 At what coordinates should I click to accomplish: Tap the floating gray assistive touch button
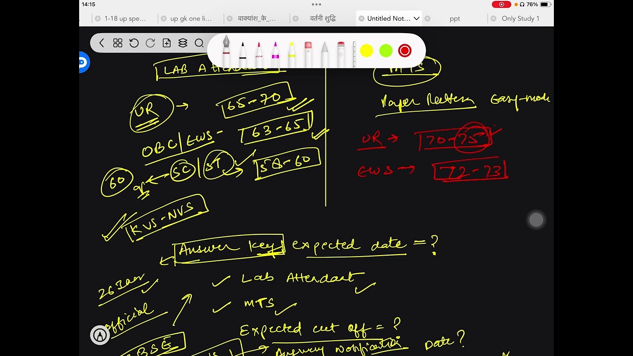pos(536,220)
